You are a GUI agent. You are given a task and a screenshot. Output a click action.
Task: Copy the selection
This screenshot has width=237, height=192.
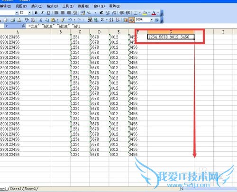[x=47, y=20]
